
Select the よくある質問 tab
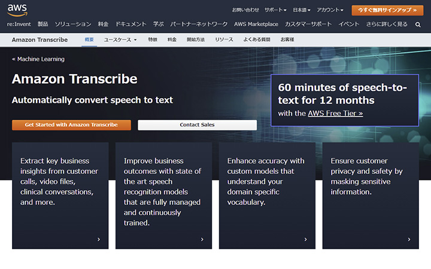pyautogui.click(x=257, y=39)
